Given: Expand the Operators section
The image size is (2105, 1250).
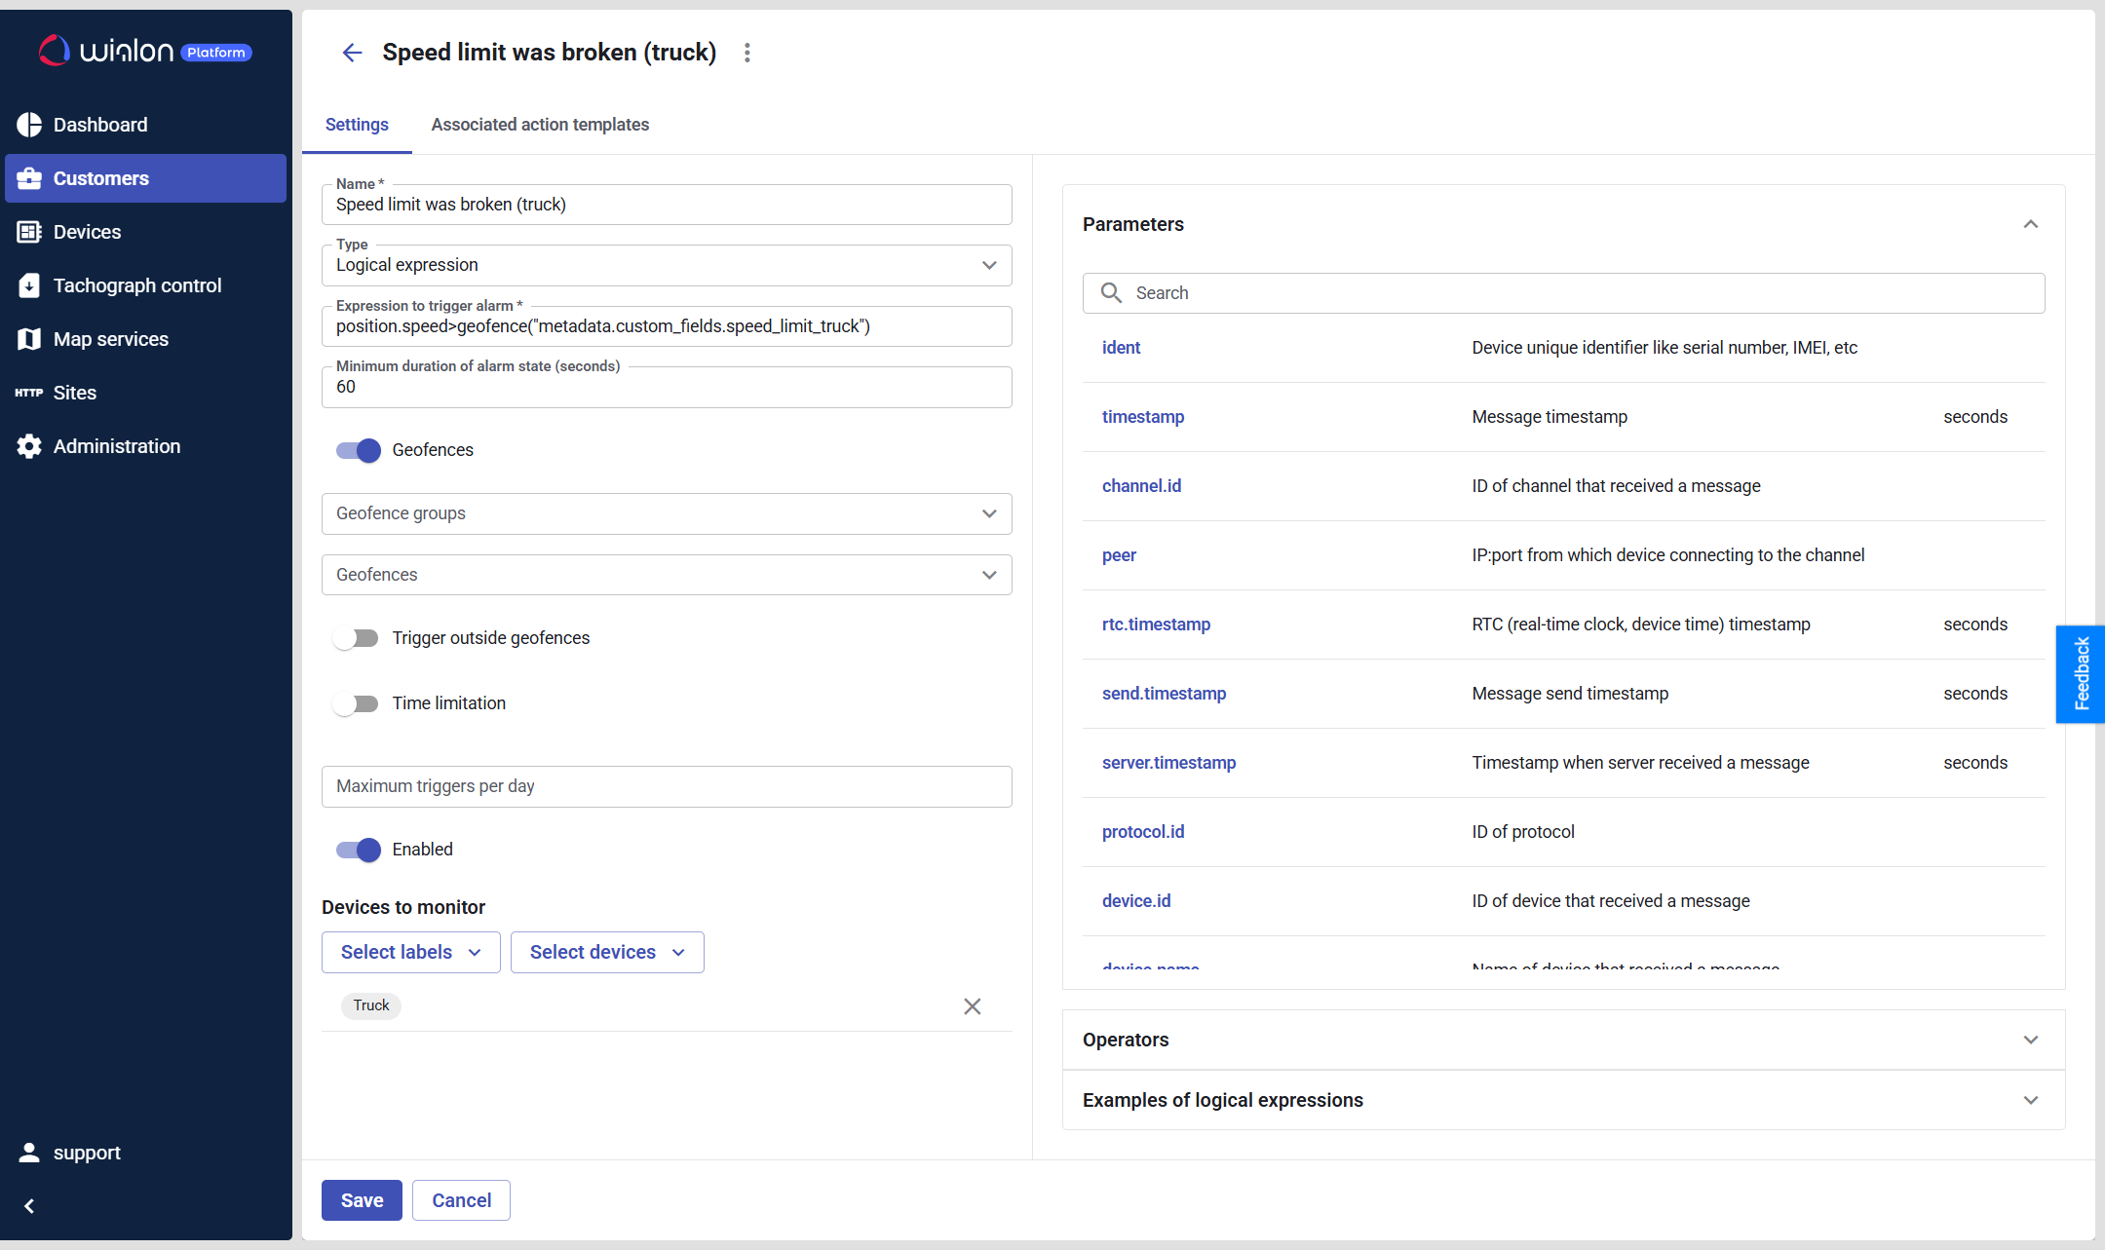Looking at the screenshot, I should coord(1562,1040).
